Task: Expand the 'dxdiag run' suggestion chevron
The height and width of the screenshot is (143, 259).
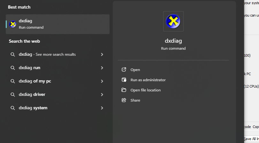Action: pyautogui.click(x=102, y=68)
